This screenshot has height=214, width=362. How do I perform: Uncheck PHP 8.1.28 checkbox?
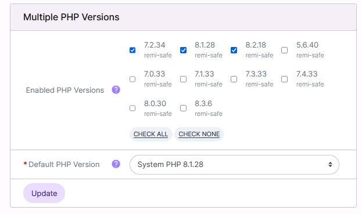pyautogui.click(x=183, y=50)
